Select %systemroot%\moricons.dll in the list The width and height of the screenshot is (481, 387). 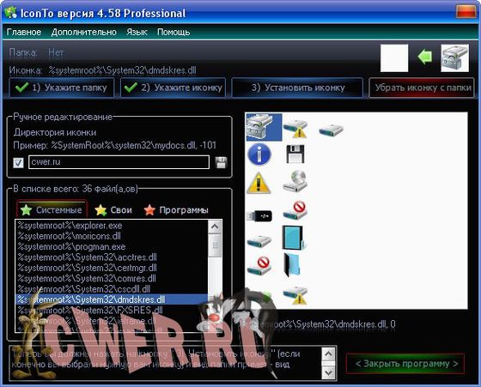[x=112, y=236]
